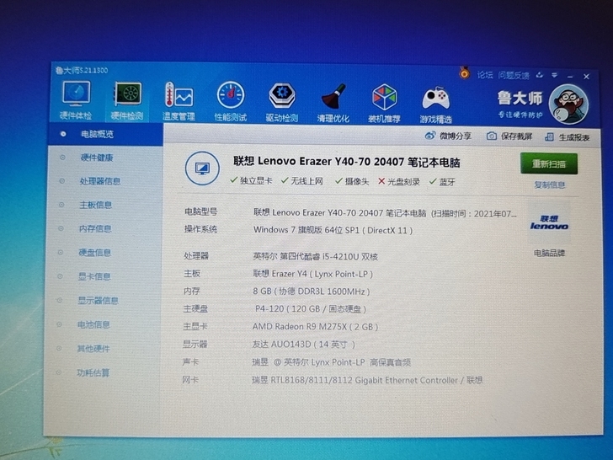Click display value 友达 AUO143D
The width and height of the screenshot is (613, 460).
click(303, 345)
